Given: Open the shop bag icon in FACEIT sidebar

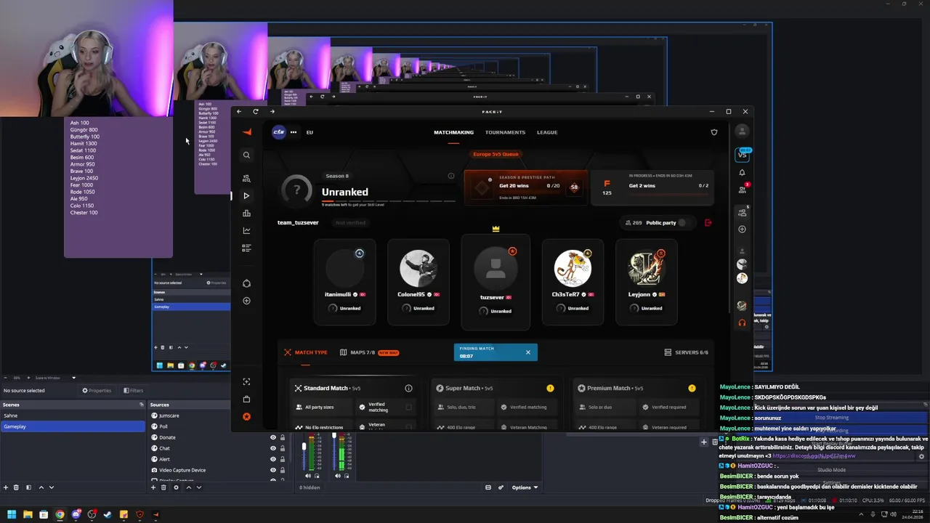Looking at the screenshot, I should 246,399.
